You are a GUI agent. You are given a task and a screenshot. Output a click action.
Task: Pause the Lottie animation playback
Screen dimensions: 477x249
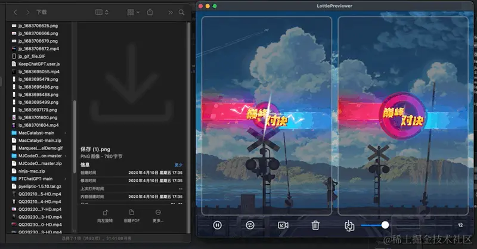click(217, 225)
